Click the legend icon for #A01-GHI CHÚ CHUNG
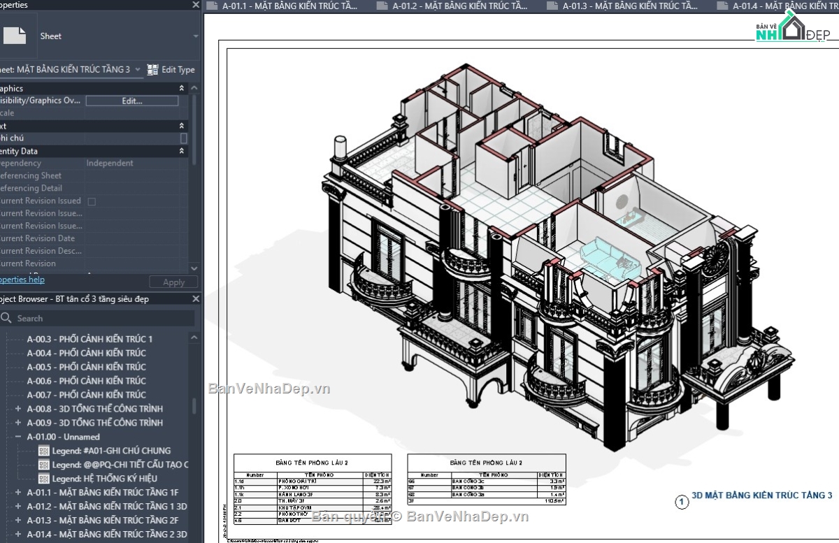 (x=44, y=451)
